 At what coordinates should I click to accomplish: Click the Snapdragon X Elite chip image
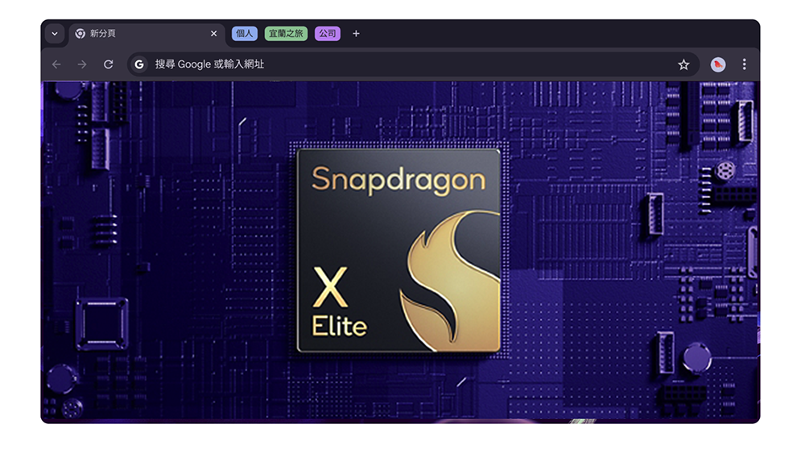(x=399, y=250)
